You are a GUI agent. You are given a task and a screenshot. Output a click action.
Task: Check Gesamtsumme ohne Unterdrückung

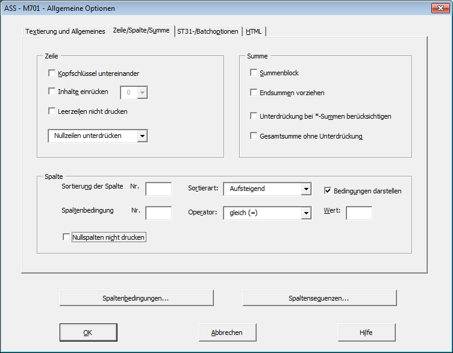click(x=254, y=136)
